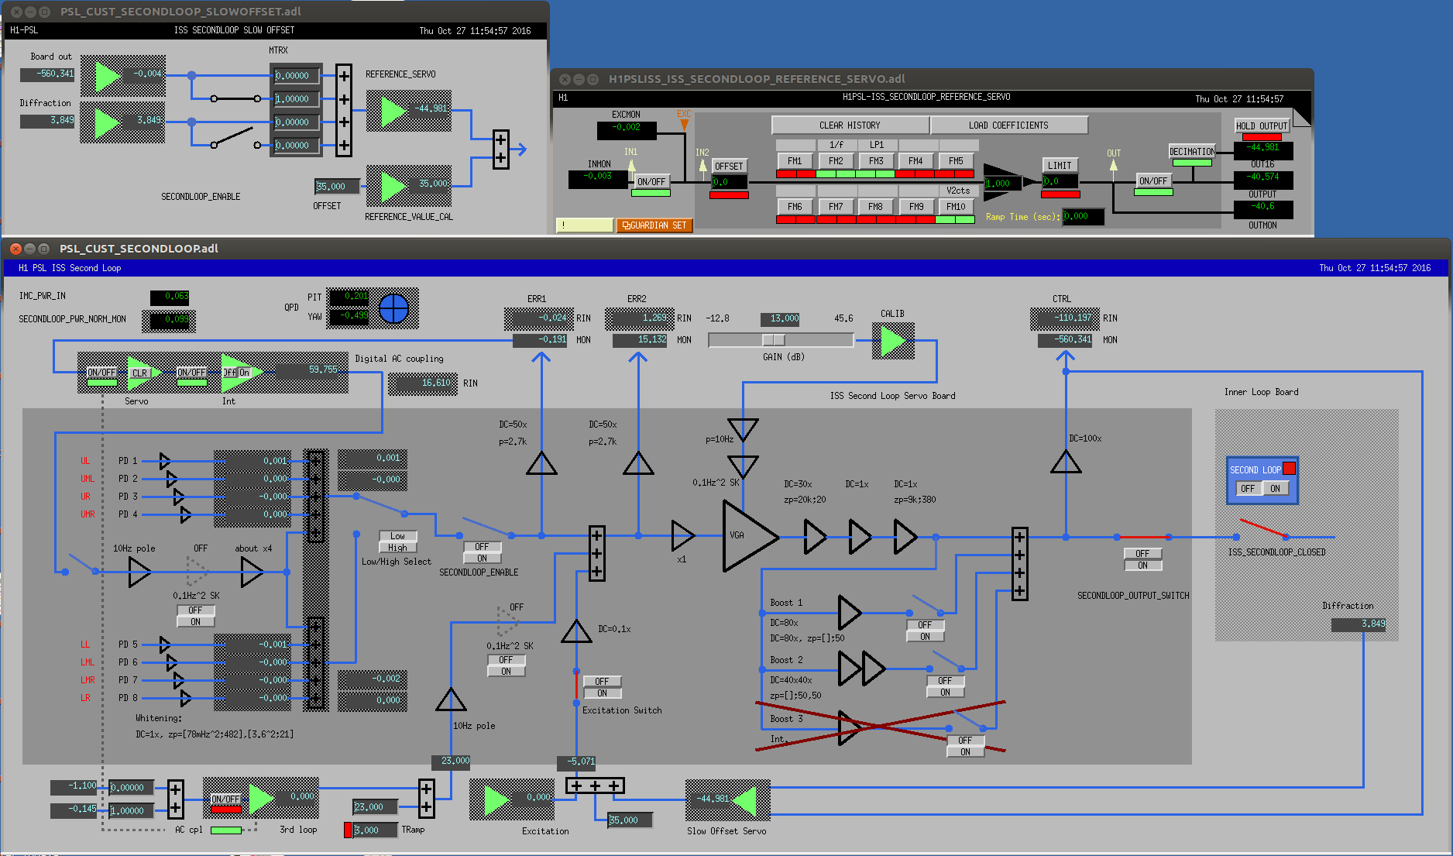This screenshot has width=1453, height=856.
Task: Click the yellow exclamation status box
Action: pyautogui.click(x=585, y=225)
